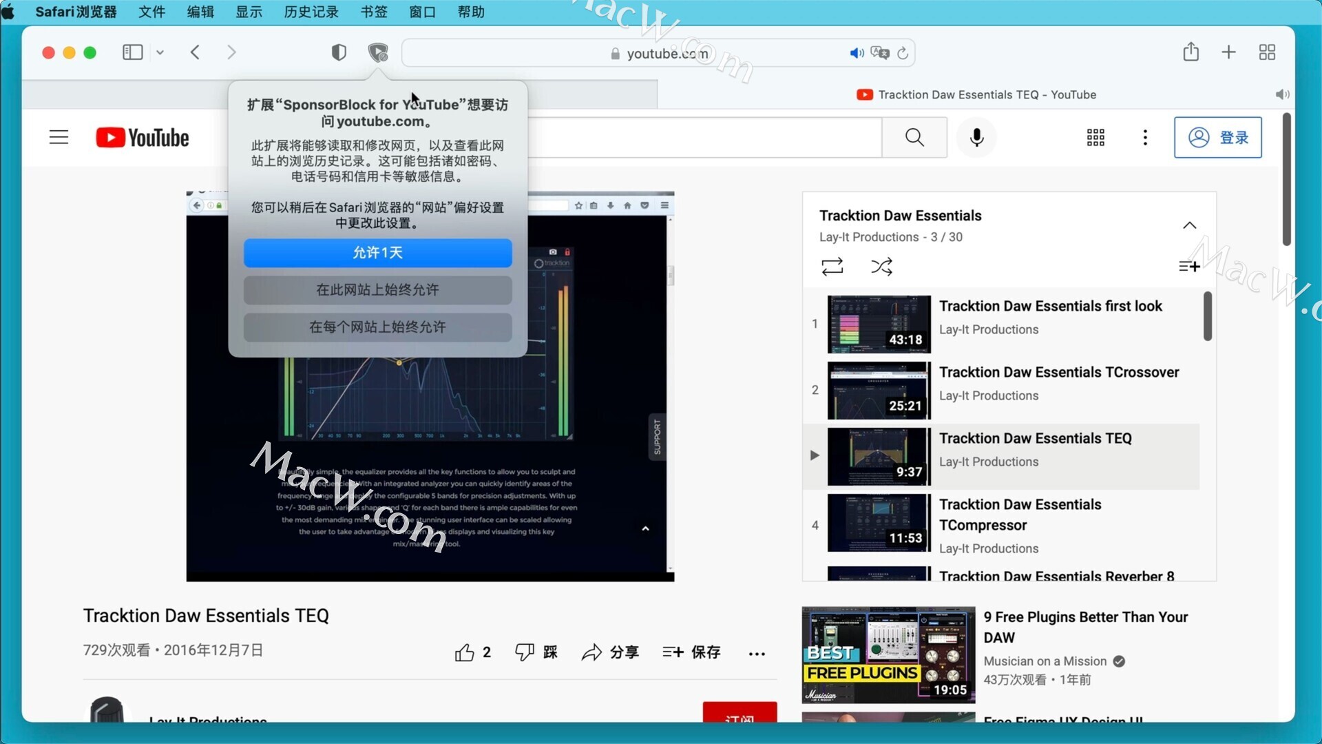Screen dimensions: 1322x744
Task: Click the SponsorBlock extension toolbar icon
Action: tap(378, 52)
